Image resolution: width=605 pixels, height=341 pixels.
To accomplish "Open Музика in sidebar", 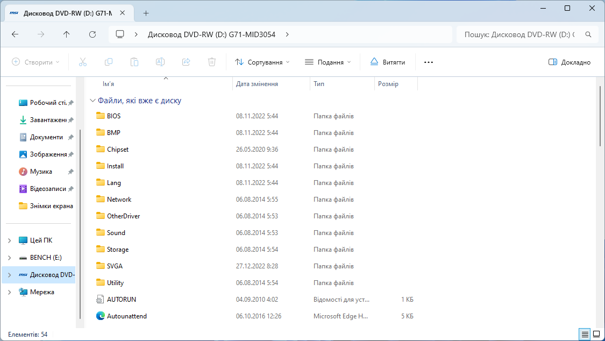I will pyautogui.click(x=46, y=171).
